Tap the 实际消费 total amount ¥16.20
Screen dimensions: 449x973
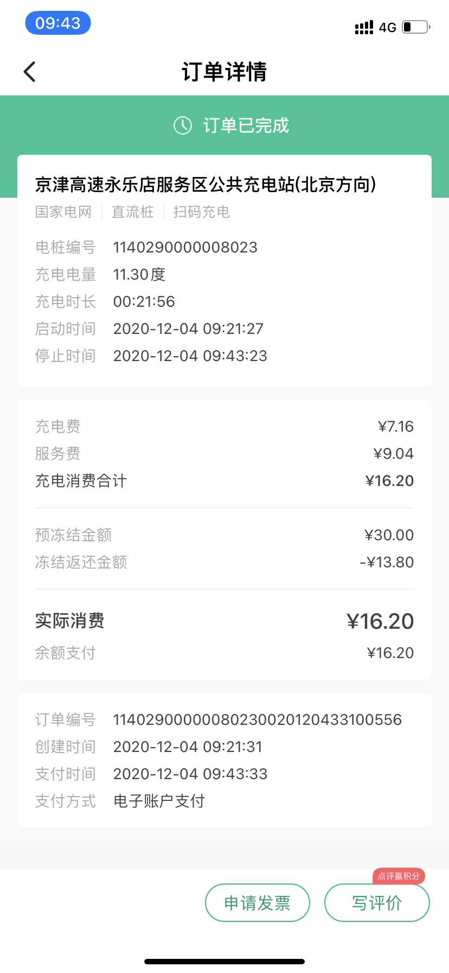tap(380, 621)
